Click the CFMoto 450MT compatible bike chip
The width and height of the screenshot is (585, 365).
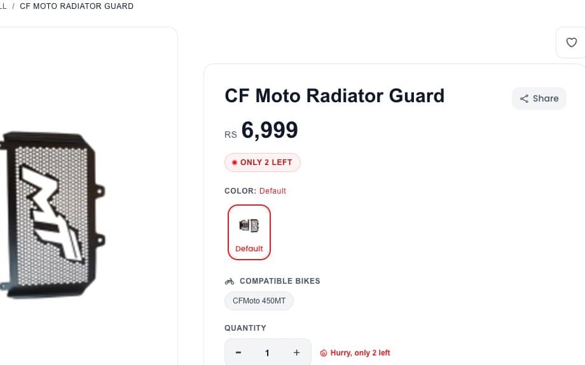(259, 301)
